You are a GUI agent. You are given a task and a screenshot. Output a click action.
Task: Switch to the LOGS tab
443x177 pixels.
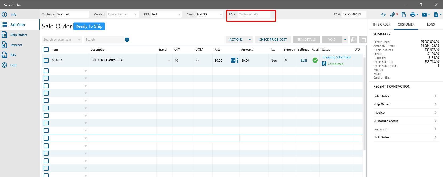coord(431,24)
